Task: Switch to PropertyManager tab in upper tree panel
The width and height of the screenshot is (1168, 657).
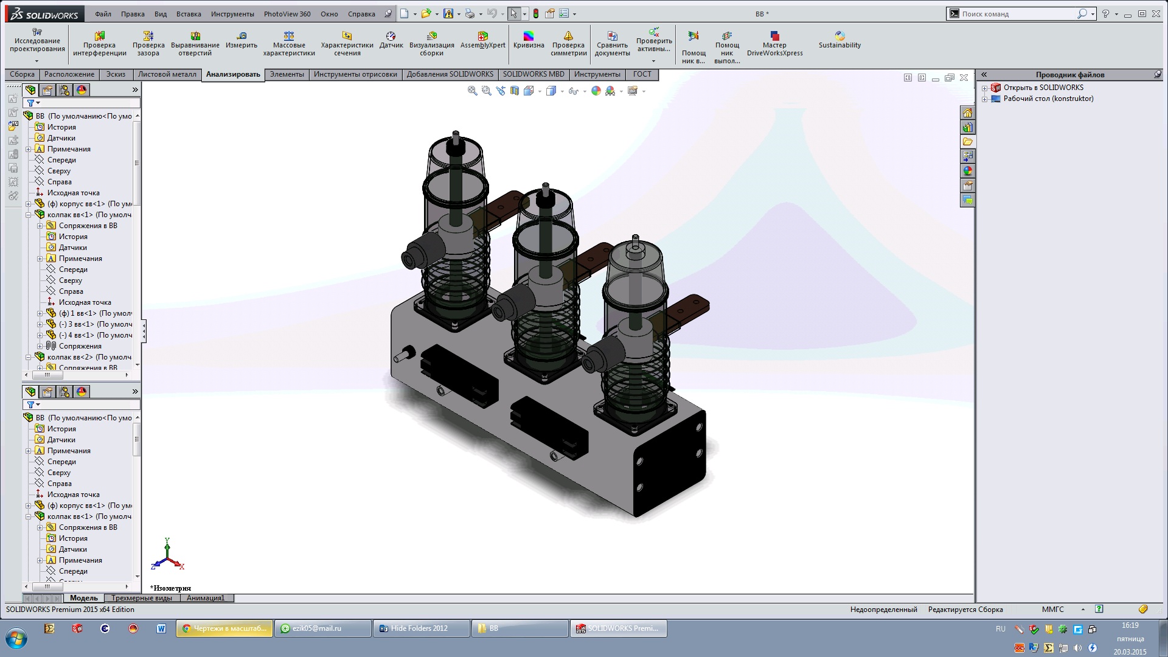Action: (47, 90)
